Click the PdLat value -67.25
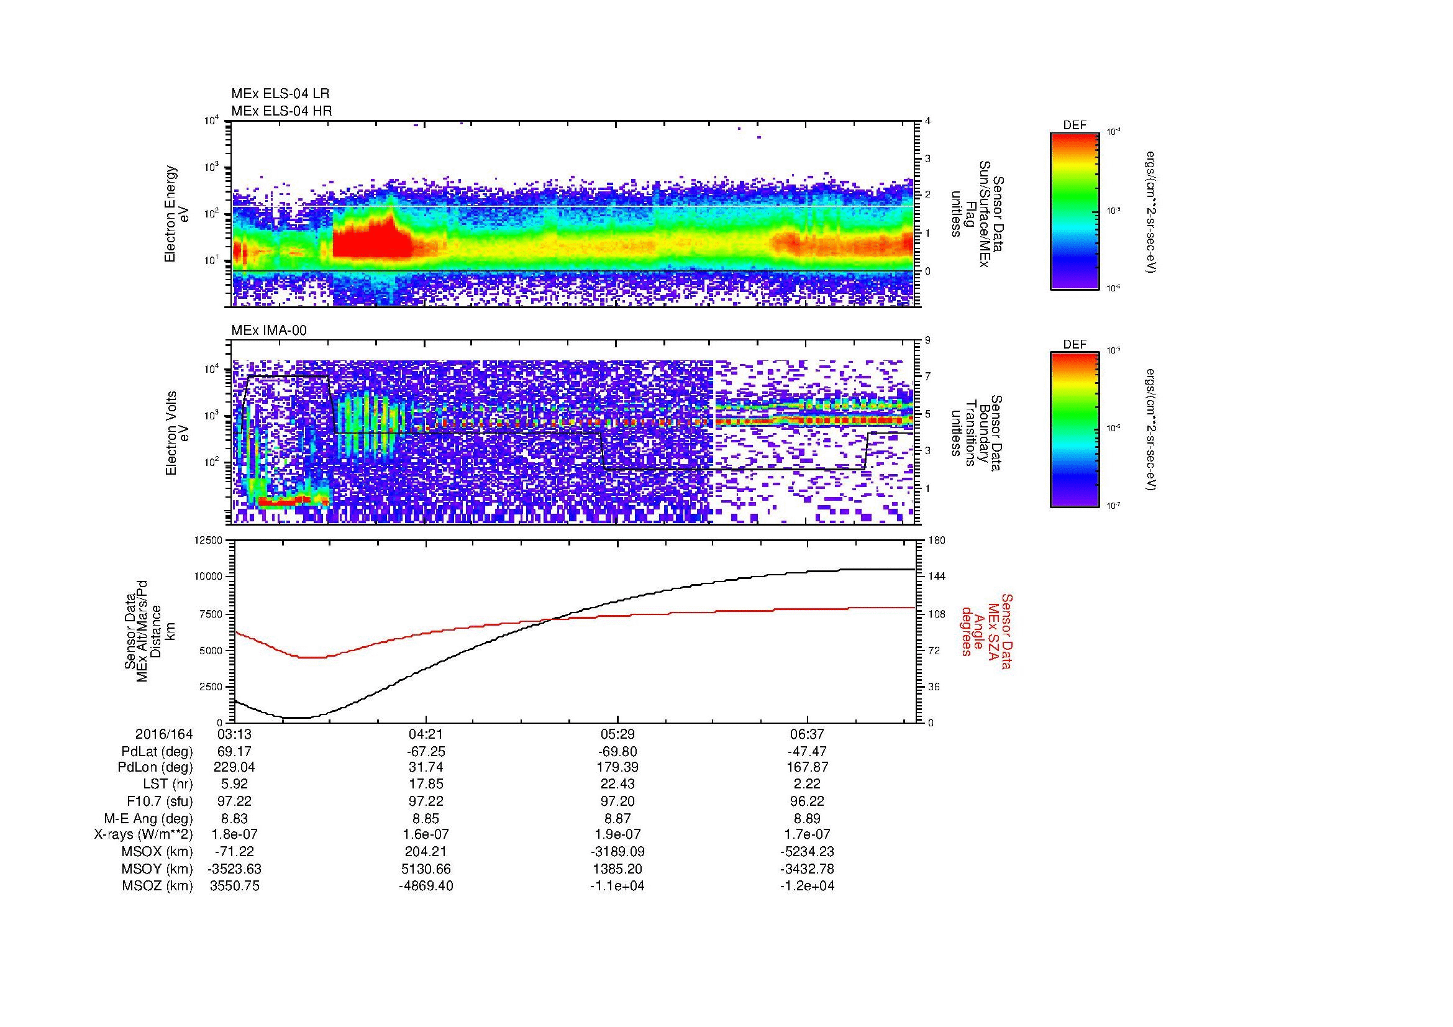The width and height of the screenshot is (1453, 1027). [x=426, y=752]
